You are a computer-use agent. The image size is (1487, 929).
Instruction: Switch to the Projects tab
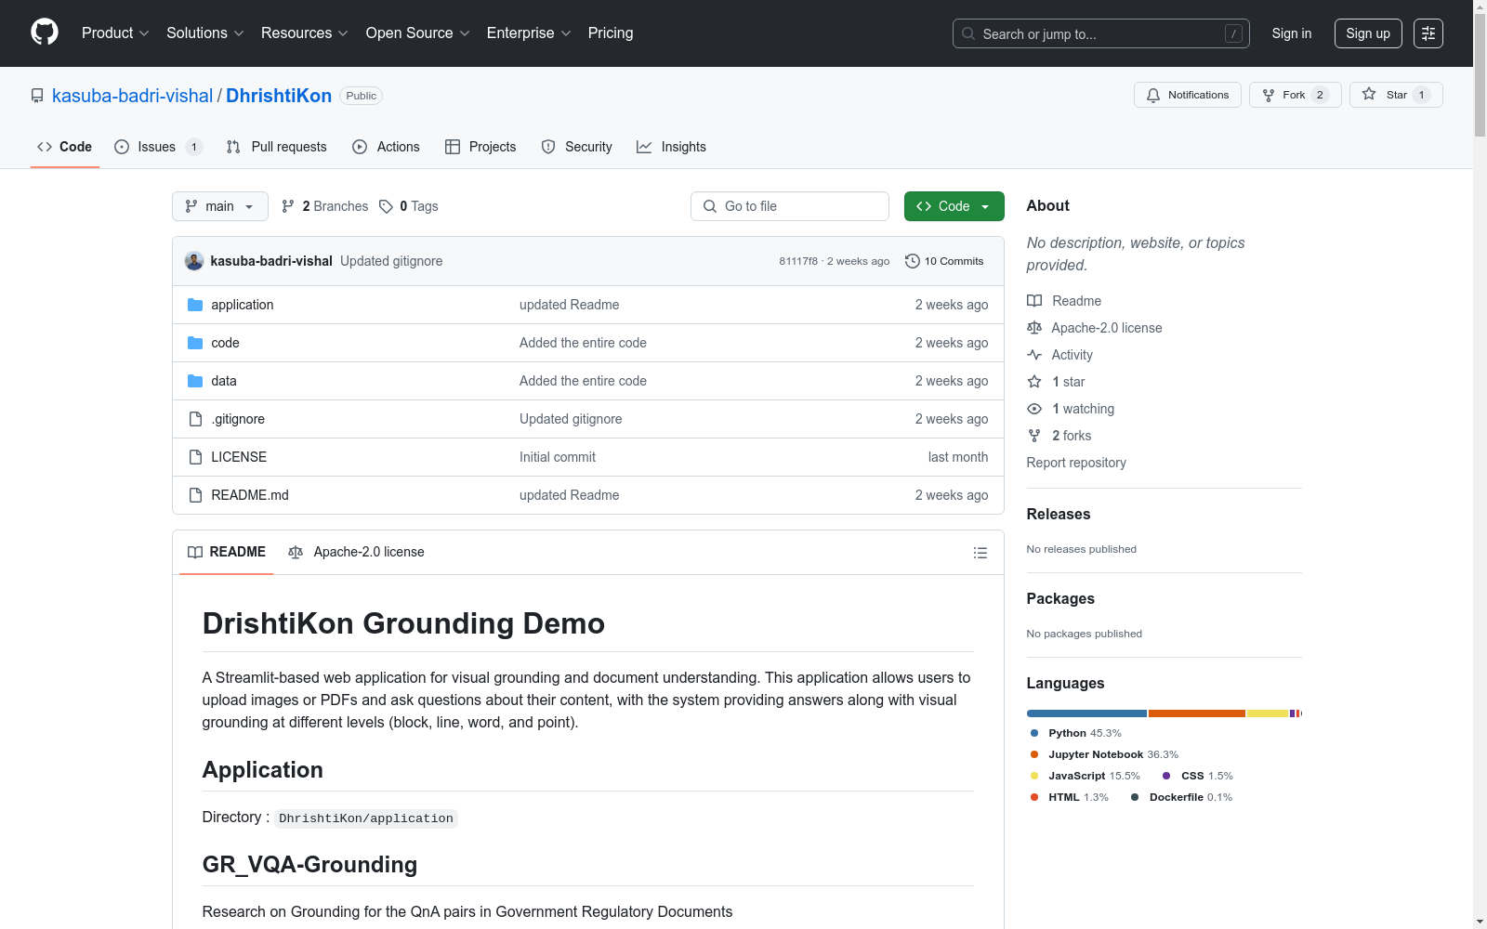tap(480, 147)
